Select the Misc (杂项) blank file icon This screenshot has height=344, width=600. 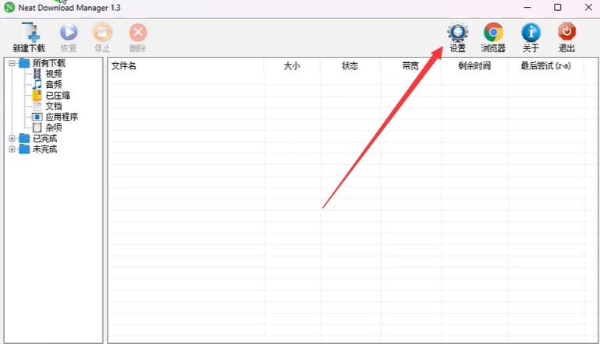(37, 127)
